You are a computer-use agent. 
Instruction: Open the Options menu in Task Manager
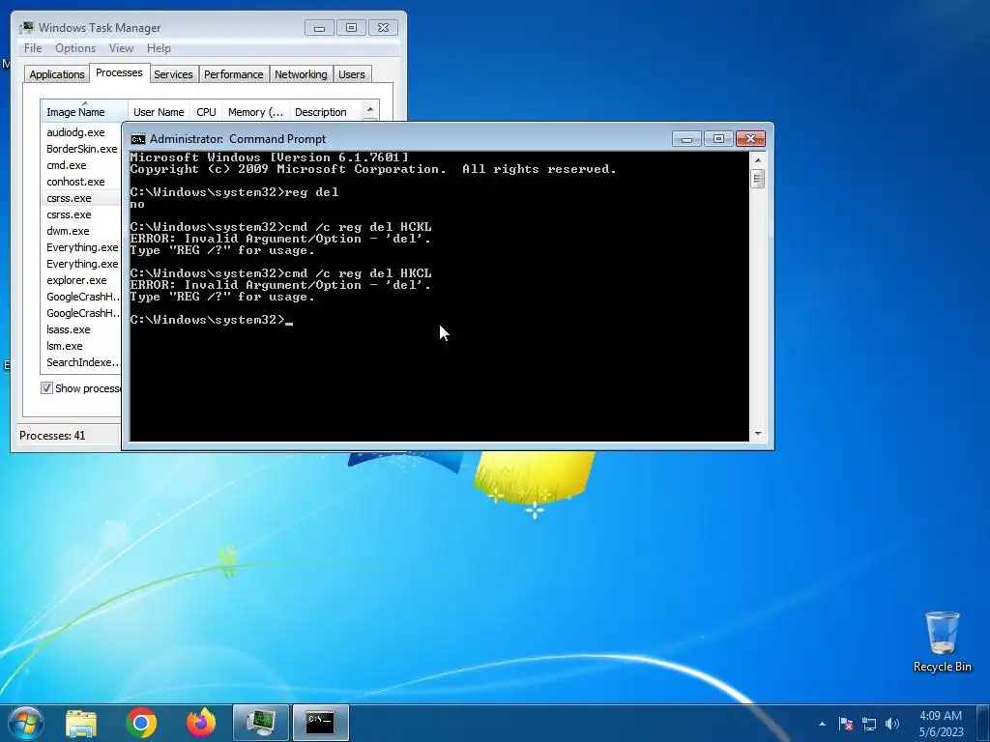(75, 48)
